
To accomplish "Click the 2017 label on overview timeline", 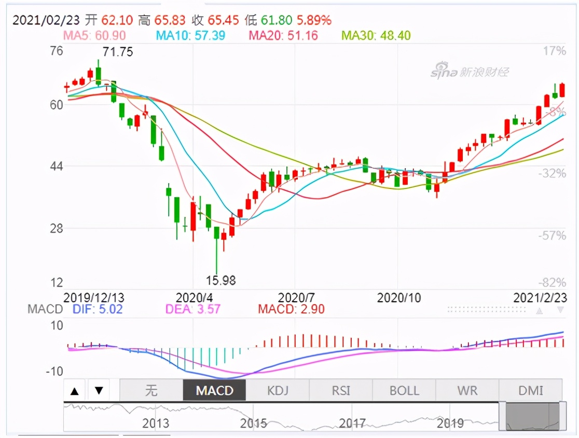I will coord(352,423).
